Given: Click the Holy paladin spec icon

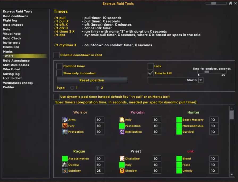Looking at the screenshot, I should tap(122, 120).
